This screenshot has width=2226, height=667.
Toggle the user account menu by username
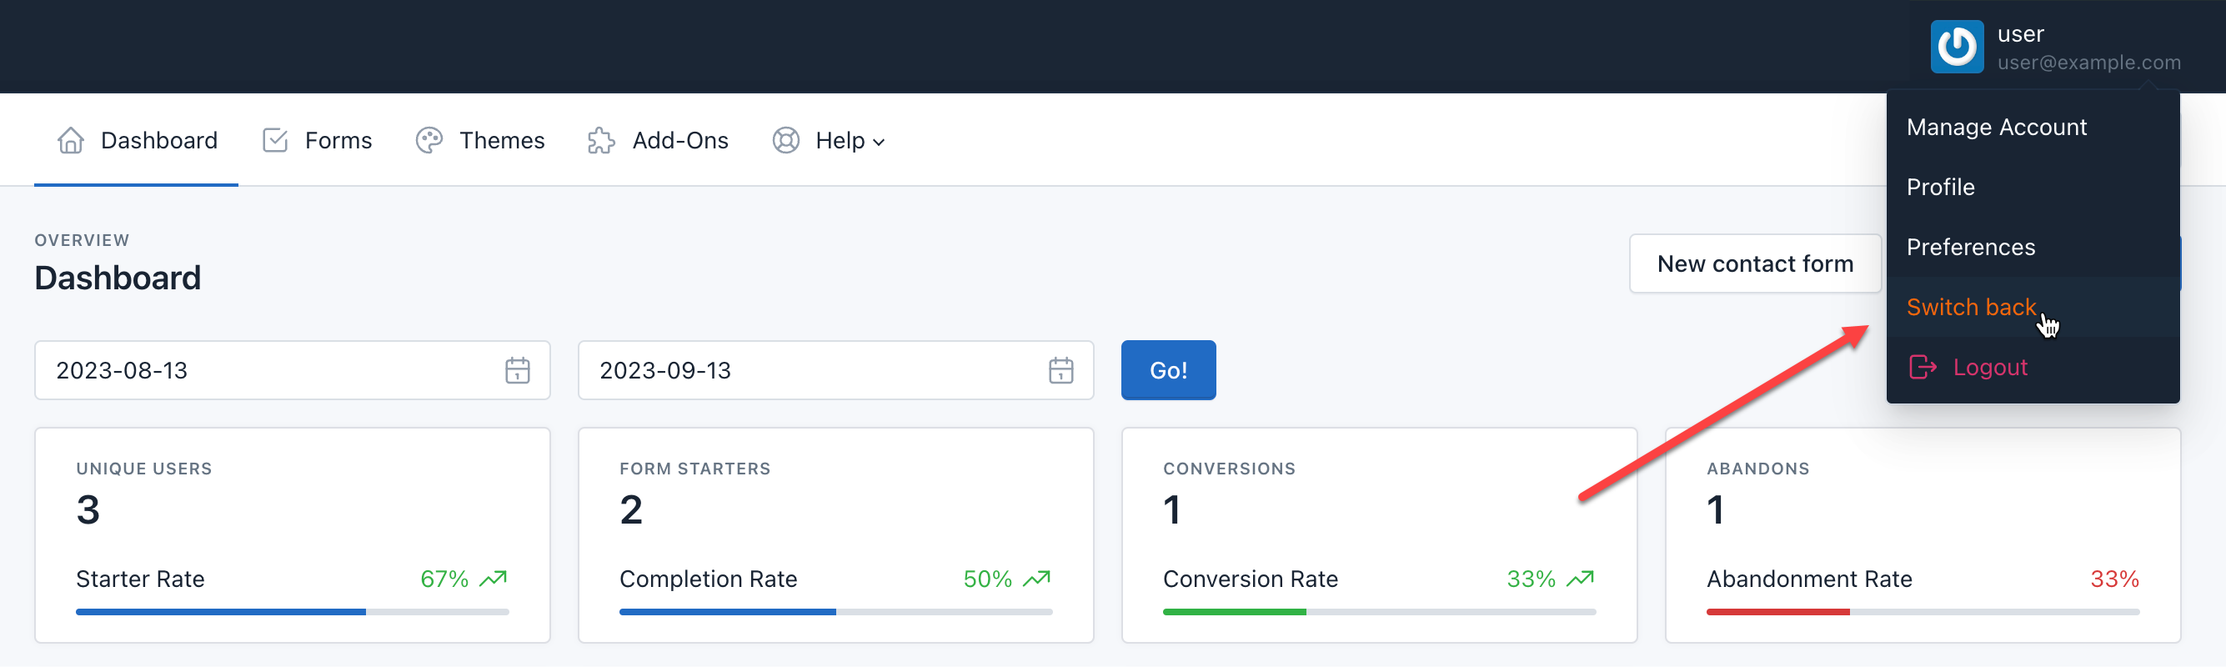2020,33
